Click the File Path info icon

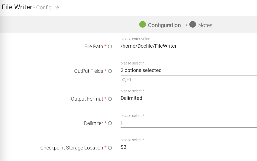(x=110, y=47)
